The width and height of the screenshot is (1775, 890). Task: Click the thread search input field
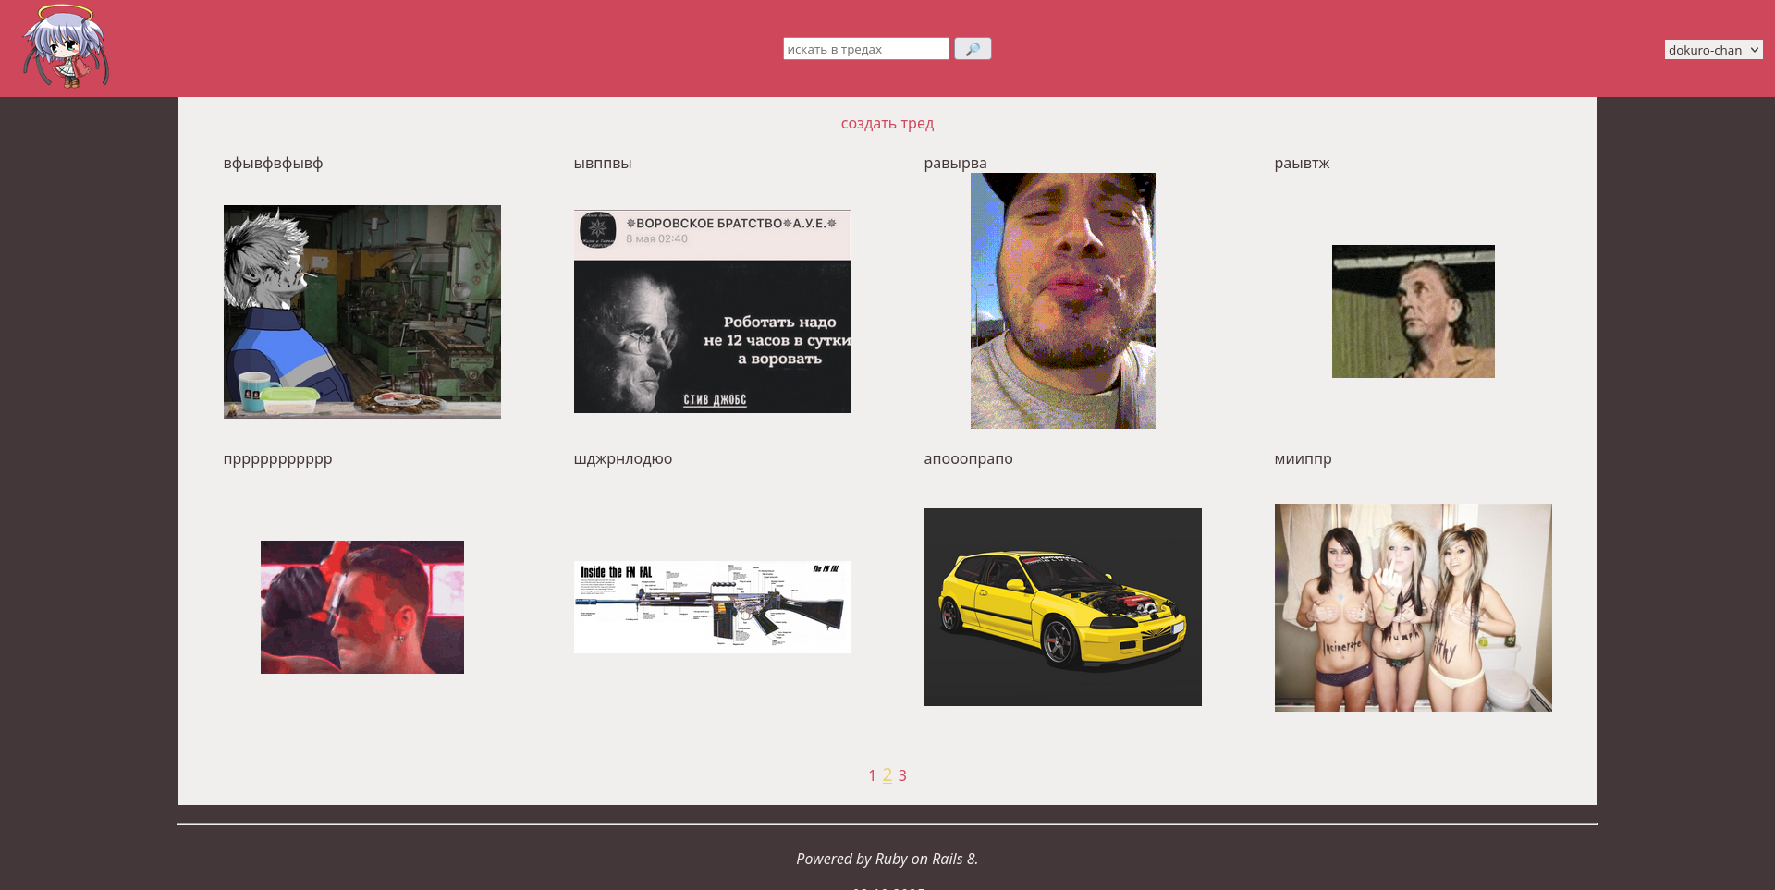pos(865,49)
